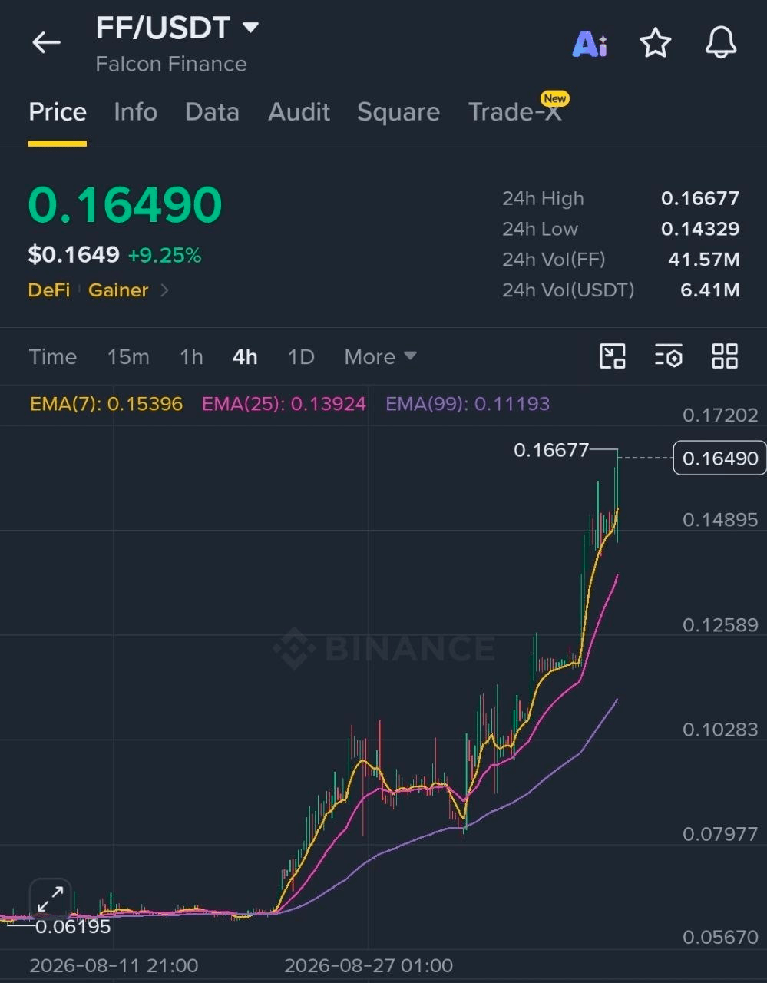Select the 15m chart interval
This screenshot has width=767, height=983.
pos(128,357)
